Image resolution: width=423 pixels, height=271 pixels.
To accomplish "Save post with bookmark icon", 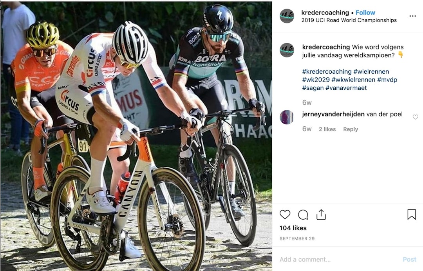I will point(411,215).
